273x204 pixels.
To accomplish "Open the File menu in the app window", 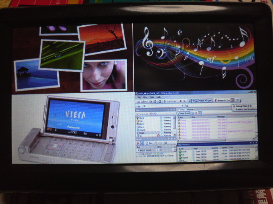I will pos(139,97).
